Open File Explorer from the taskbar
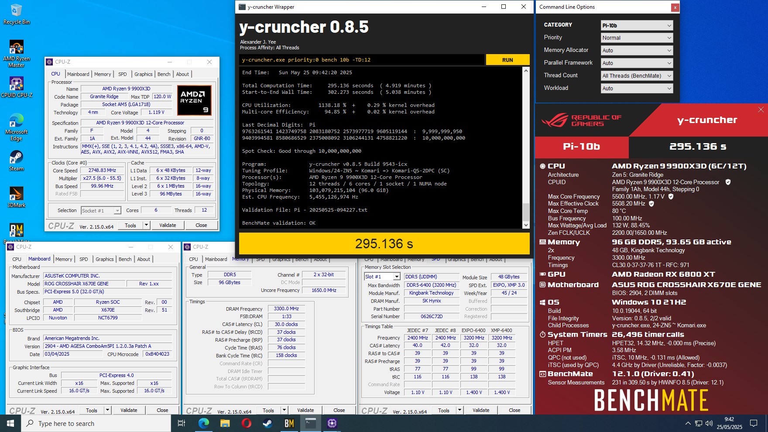The height and width of the screenshot is (432, 768). [225, 423]
